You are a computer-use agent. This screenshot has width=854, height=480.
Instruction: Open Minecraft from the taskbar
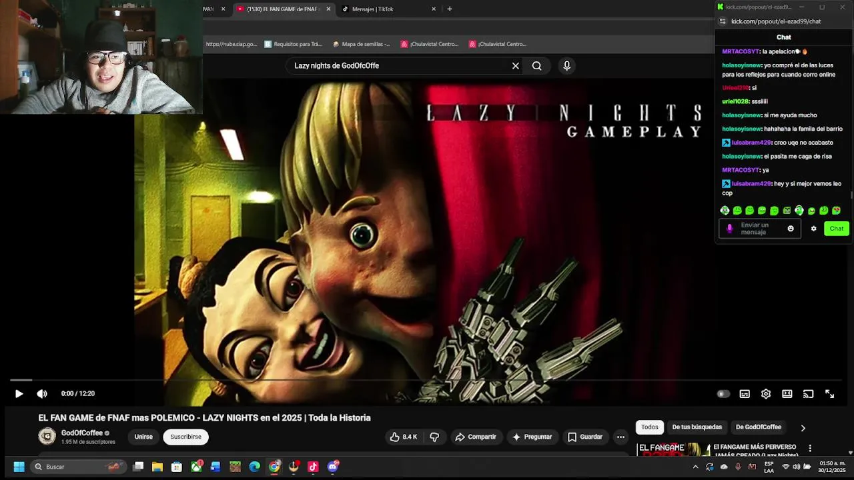pyautogui.click(x=235, y=467)
